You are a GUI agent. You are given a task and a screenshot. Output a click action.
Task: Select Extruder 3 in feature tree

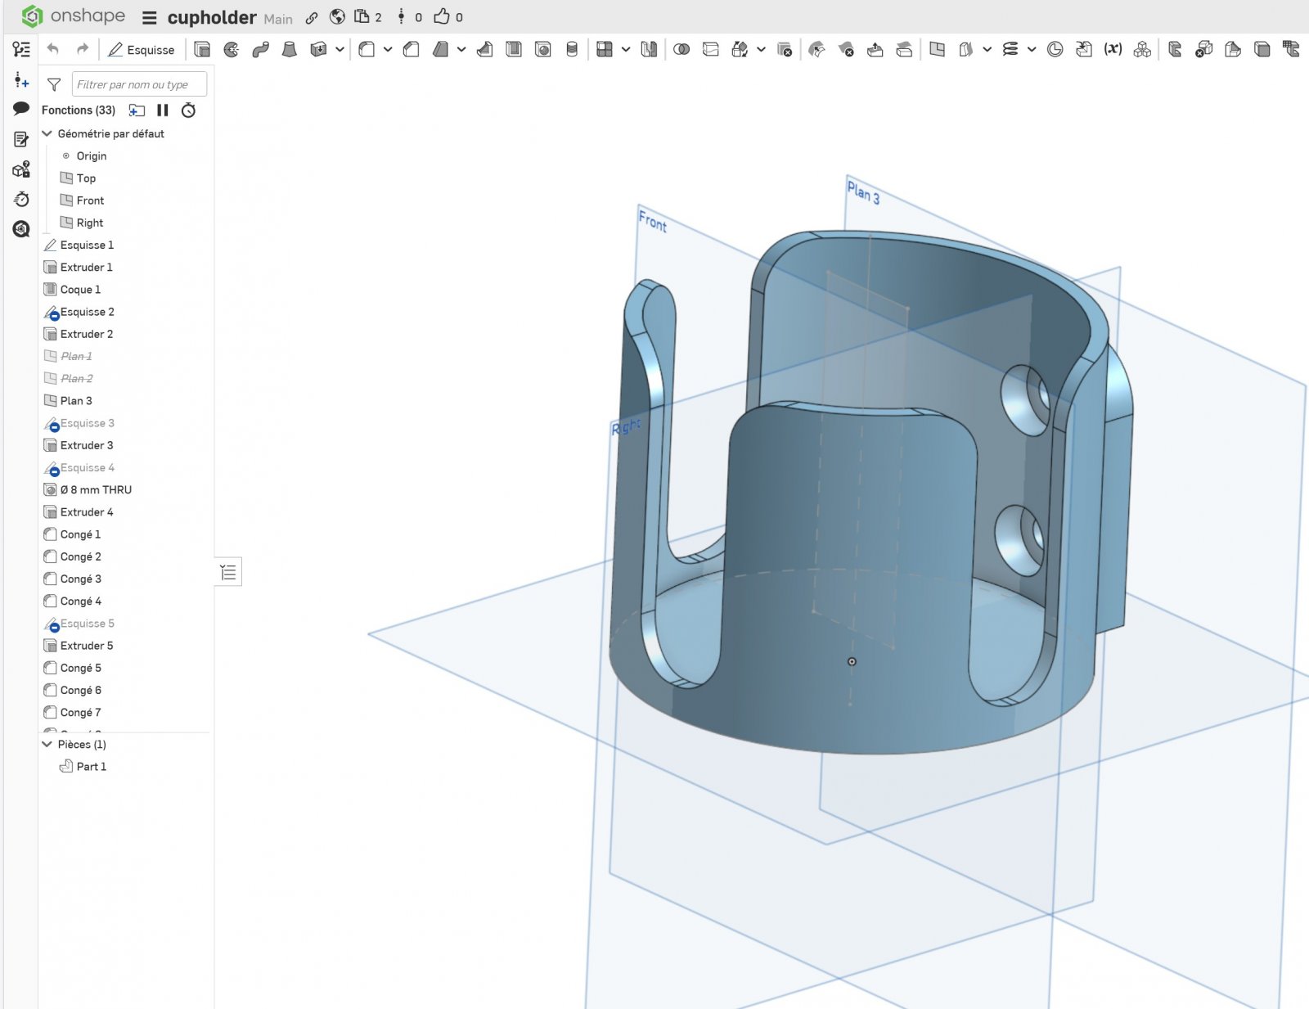[87, 445]
